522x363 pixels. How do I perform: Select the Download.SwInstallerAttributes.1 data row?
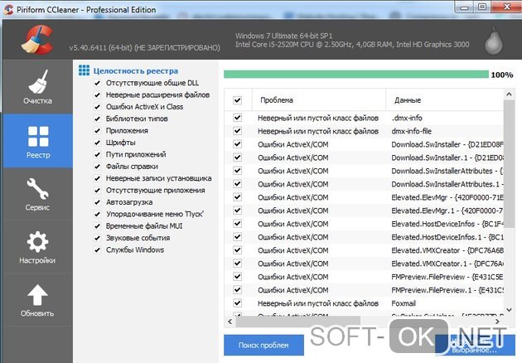(x=365, y=184)
